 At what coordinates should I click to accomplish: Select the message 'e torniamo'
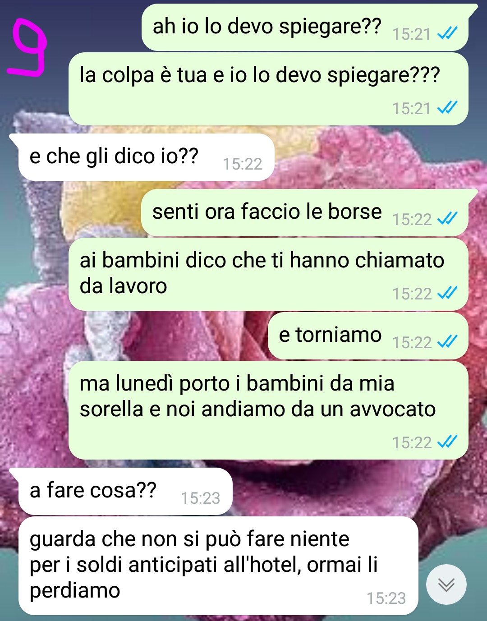coord(368,336)
